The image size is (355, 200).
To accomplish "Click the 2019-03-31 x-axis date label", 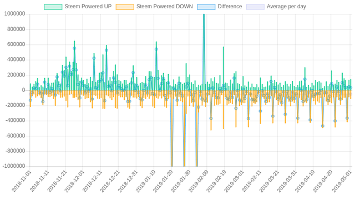I will tap(287, 181).
